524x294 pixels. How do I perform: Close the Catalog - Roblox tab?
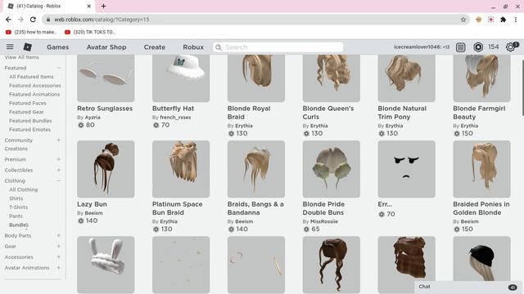click(x=89, y=6)
